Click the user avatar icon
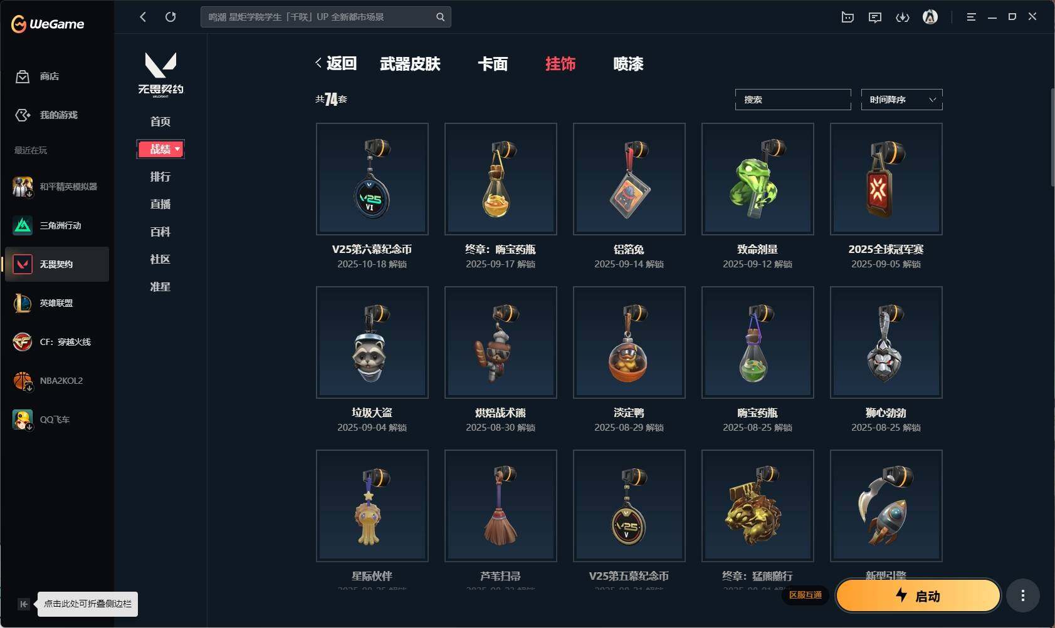This screenshot has width=1055, height=628. (x=930, y=17)
